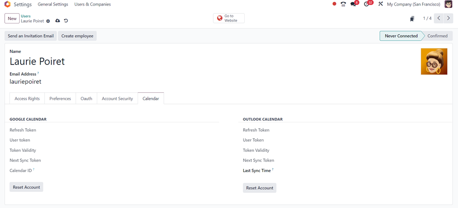The image size is (458, 208).
Task: Click the Send an Invitation Email button
Action: pyautogui.click(x=31, y=36)
